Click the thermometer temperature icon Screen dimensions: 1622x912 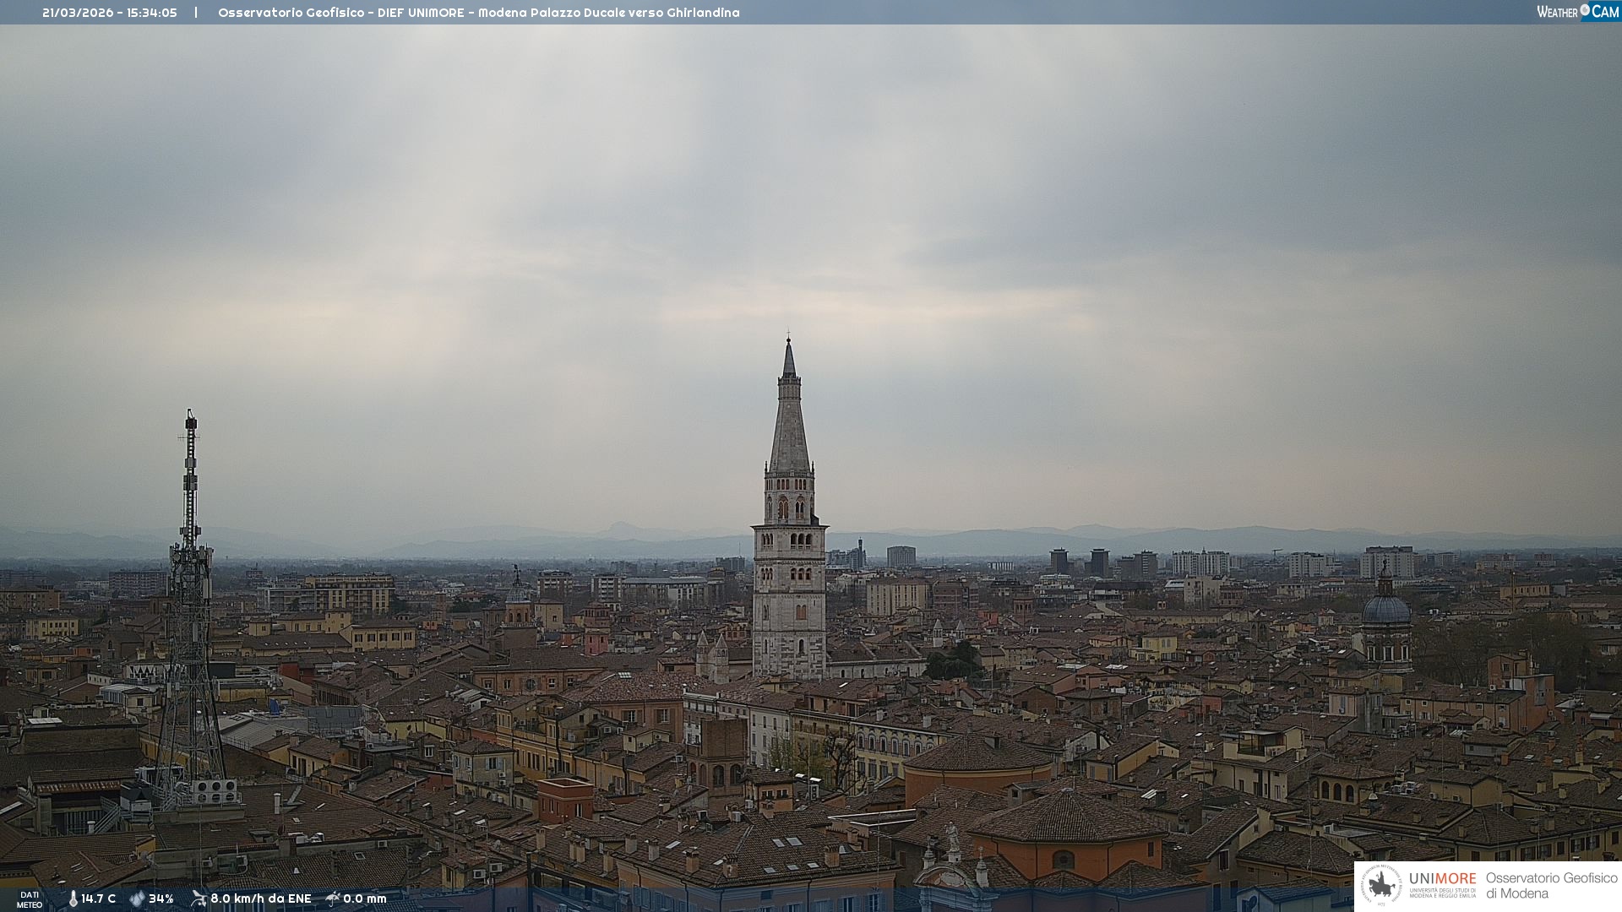tap(73, 898)
